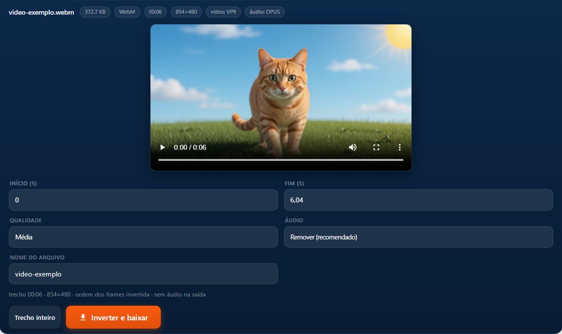
Task: Mute the video with the speaker icon
Action: (x=353, y=147)
